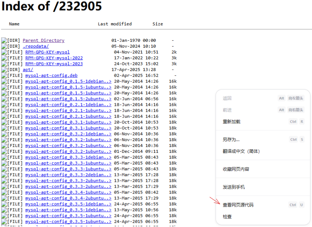Viewport: 312px width, 227px height.
Task: Choose 发送到手机 in the context menu
Action: click(263, 187)
